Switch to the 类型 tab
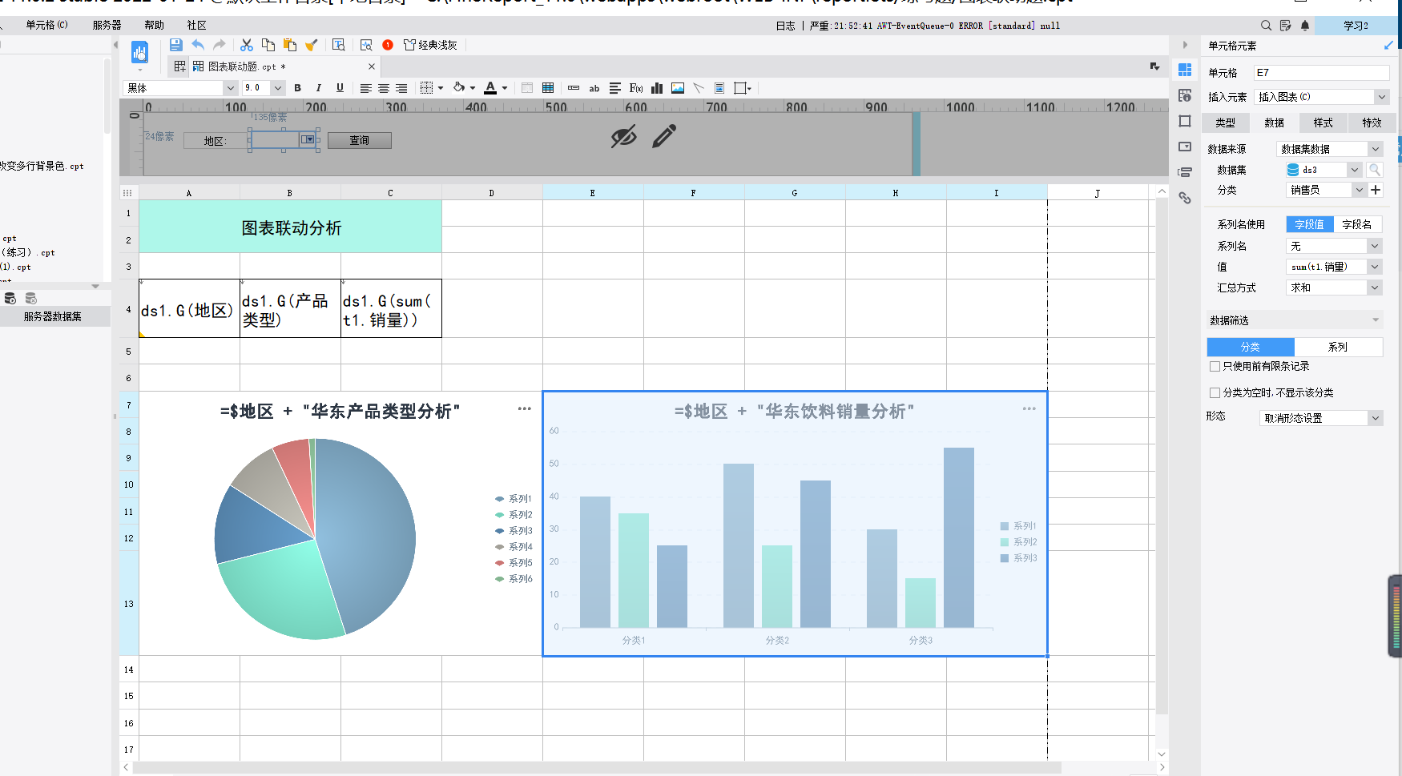 click(1226, 123)
